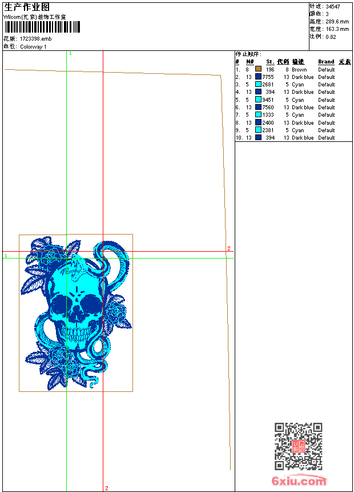Image resolution: width=354 pixels, height=492 pixels.
Task: Click the green marker 1 at top
Action: (70, 54)
